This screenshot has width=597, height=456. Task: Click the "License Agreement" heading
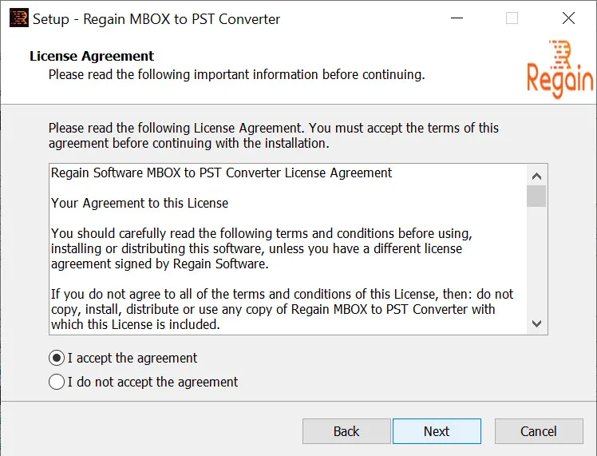tap(92, 56)
